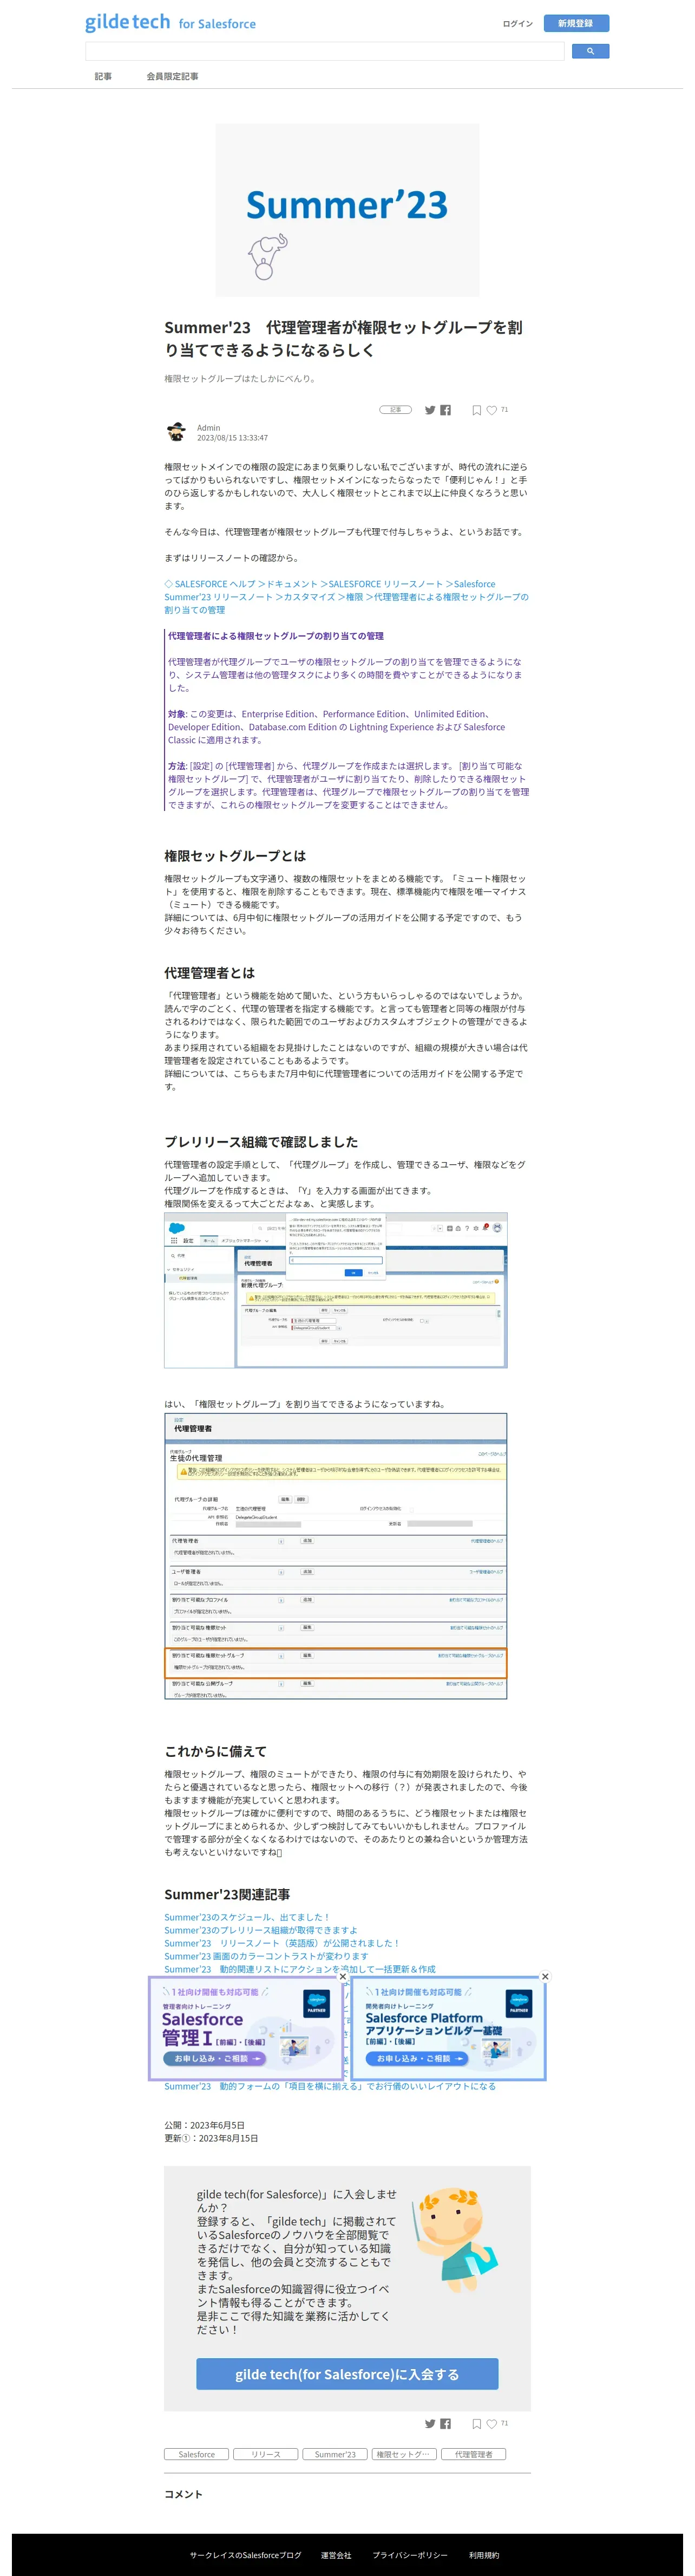This screenshot has height=2576, width=695.
Task: Open the Admin author avatar
Action: 177,432
